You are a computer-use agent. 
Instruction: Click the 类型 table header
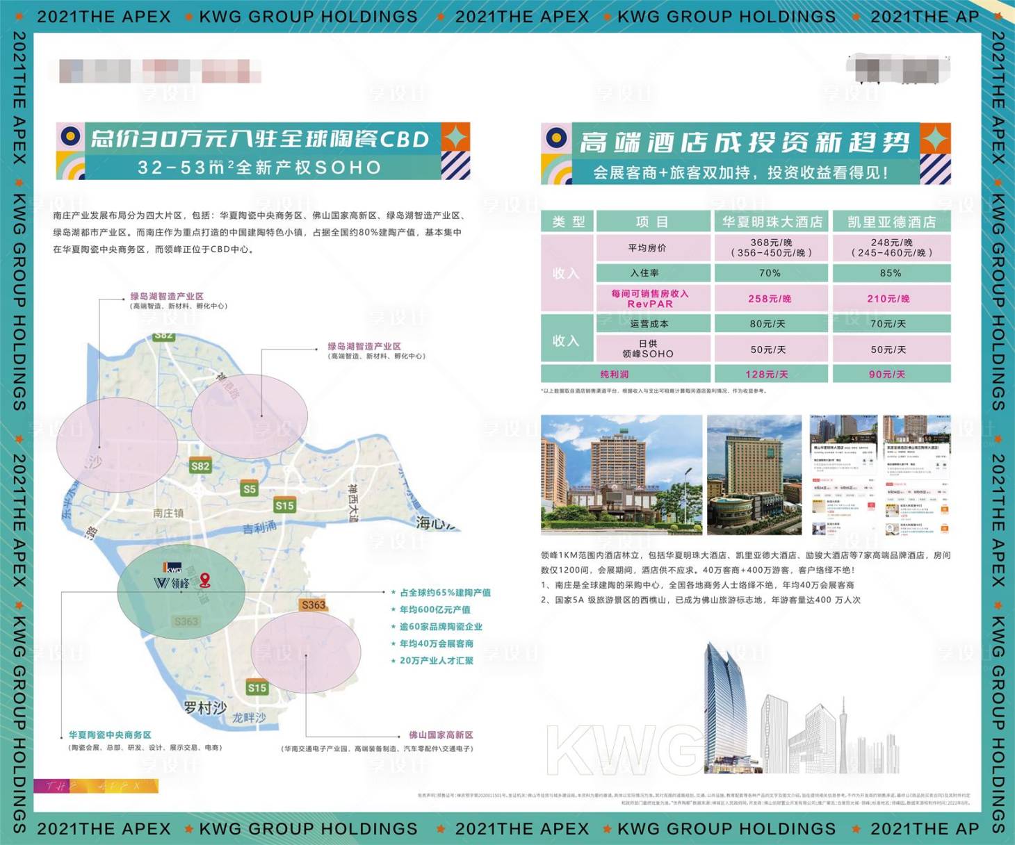point(568,222)
